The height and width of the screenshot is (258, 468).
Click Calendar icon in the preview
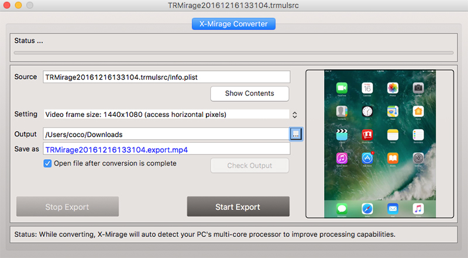(x=367, y=88)
